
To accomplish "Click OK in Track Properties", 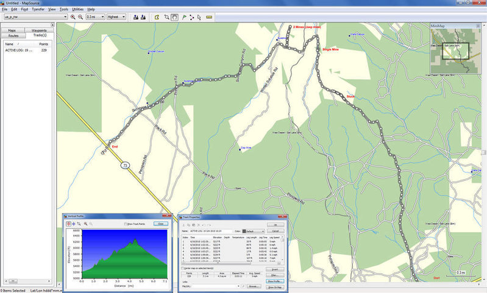I will point(275,225).
